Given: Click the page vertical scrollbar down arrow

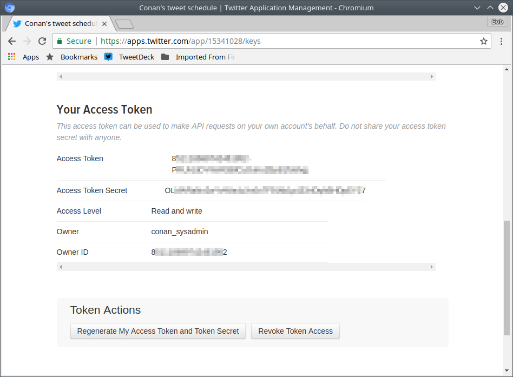Looking at the screenshot, I should click(x=507, y=371).
